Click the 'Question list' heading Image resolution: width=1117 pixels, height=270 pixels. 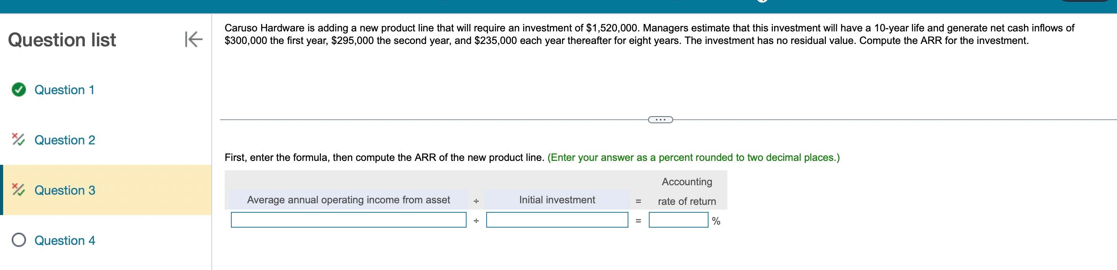(x=62, y=40)
